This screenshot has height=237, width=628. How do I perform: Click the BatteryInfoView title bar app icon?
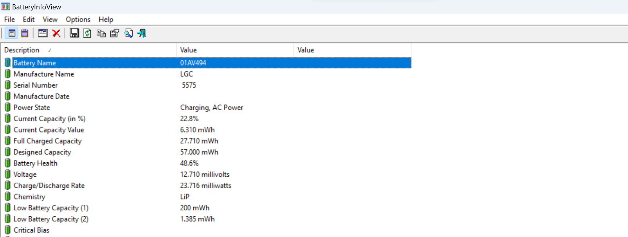point(5,7)
